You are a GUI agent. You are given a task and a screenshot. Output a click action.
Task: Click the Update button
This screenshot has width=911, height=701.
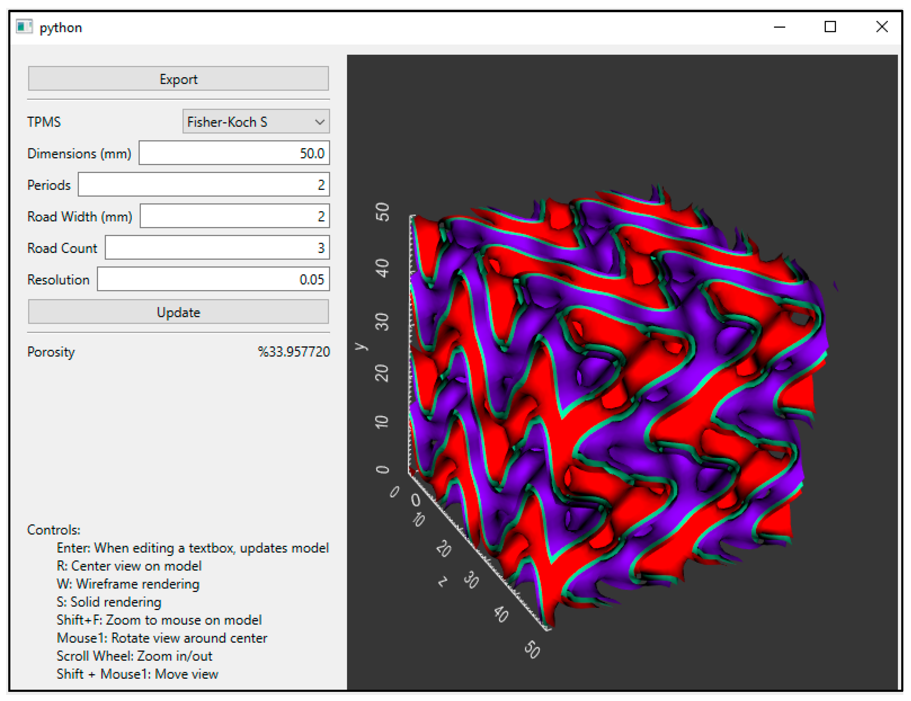coord(178,312)
